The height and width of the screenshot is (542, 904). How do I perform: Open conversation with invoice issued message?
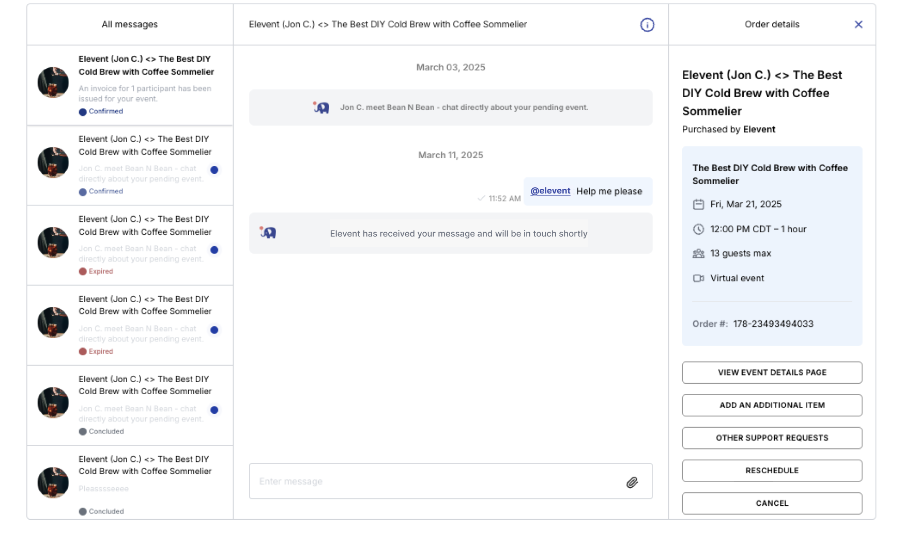[130, 85]
